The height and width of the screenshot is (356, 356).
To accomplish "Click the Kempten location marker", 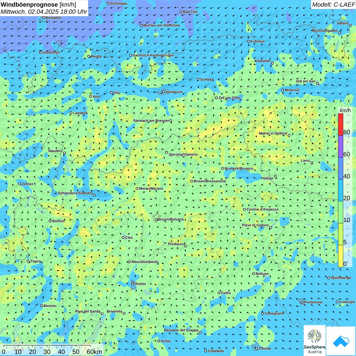I will [x=44, y=18].
